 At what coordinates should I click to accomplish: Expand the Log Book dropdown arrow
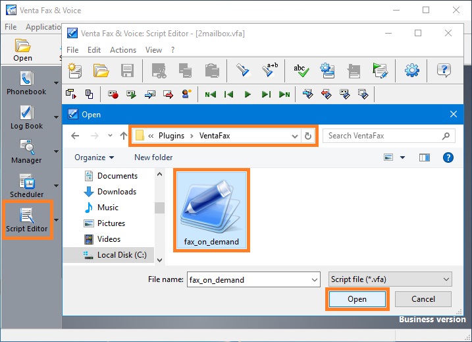tap(57, 117)
